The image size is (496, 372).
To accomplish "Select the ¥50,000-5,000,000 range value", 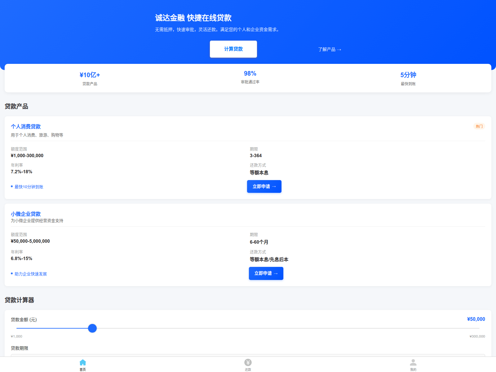I will pyautogui.click(x=30, y=241).
